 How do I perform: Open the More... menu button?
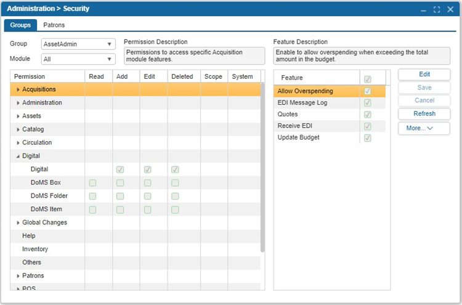[x=424, y=128]
